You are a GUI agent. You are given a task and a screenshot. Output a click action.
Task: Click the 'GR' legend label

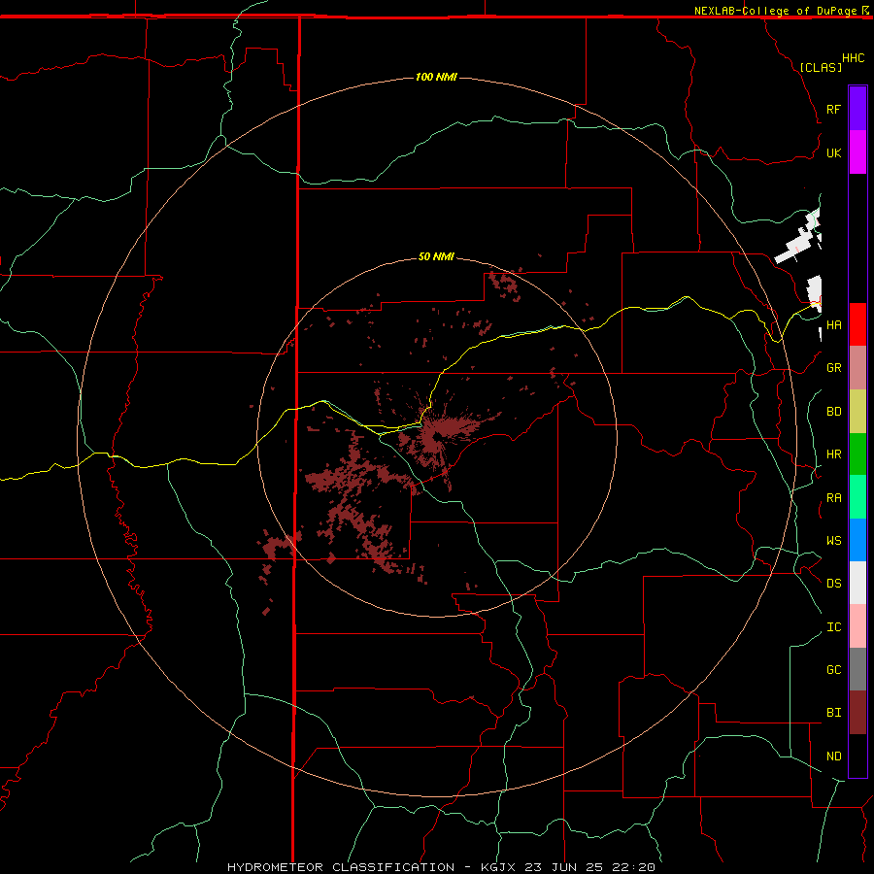pyautogui.click(x=833, y=368)
